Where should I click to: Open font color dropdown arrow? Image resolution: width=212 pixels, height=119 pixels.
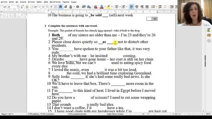pos(105,7)
